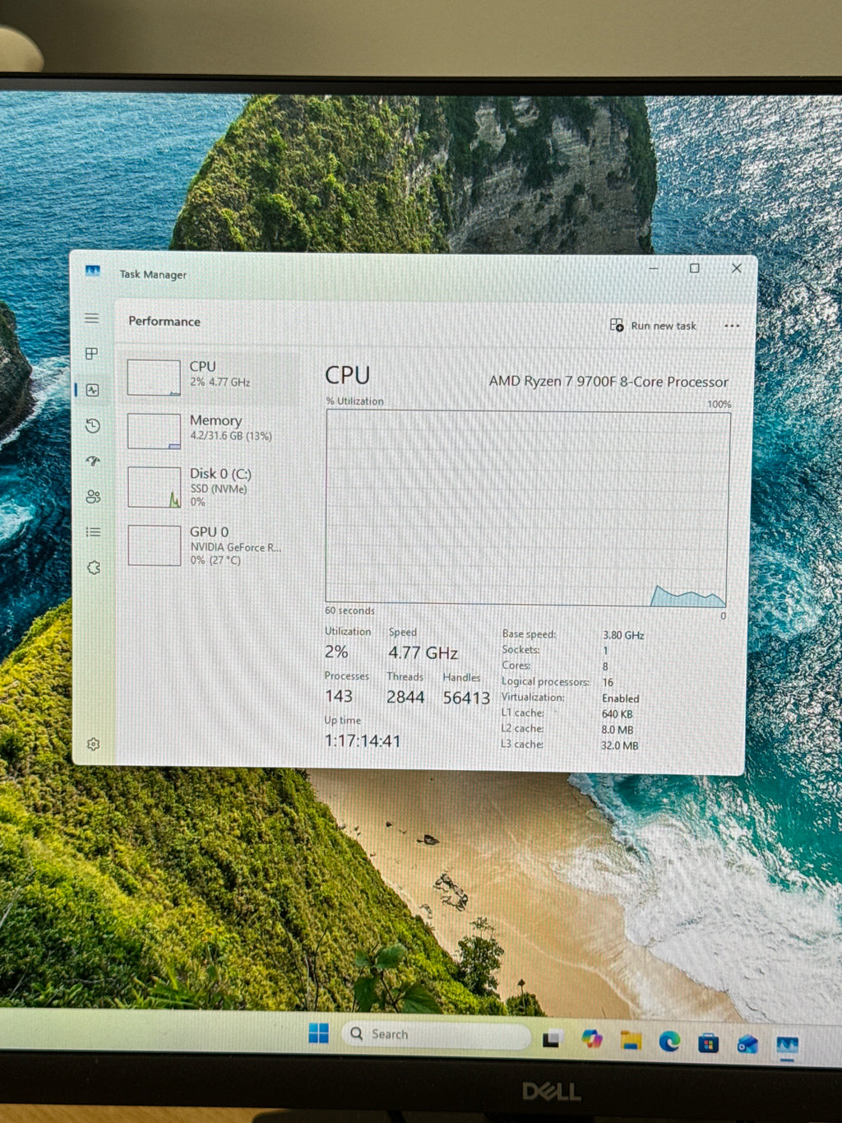
Task: Select the Memory performance item
Action: point(210,430)
